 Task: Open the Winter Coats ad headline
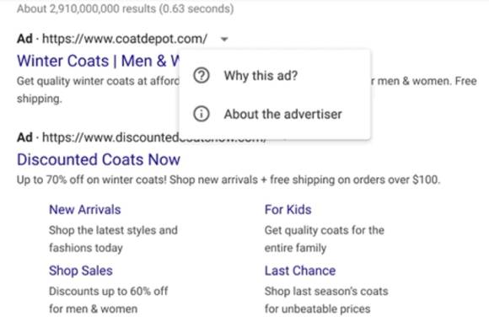pos(99,61)
